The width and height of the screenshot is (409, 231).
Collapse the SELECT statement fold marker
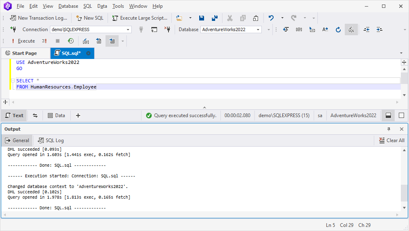point(13,81)
